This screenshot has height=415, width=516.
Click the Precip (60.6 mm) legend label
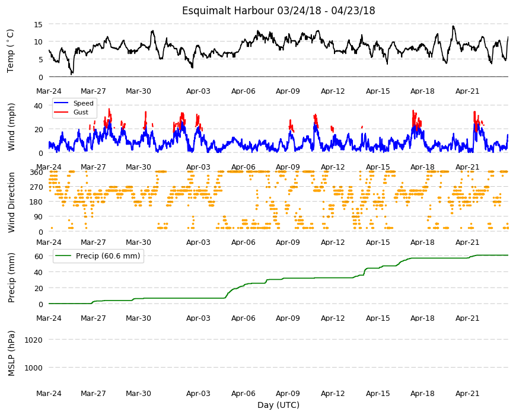tap(108, 256)
